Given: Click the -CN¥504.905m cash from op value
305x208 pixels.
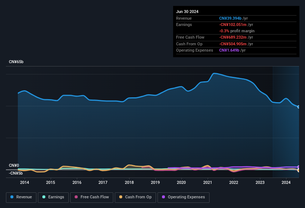Looking at the screenshot, I should 233,44.
